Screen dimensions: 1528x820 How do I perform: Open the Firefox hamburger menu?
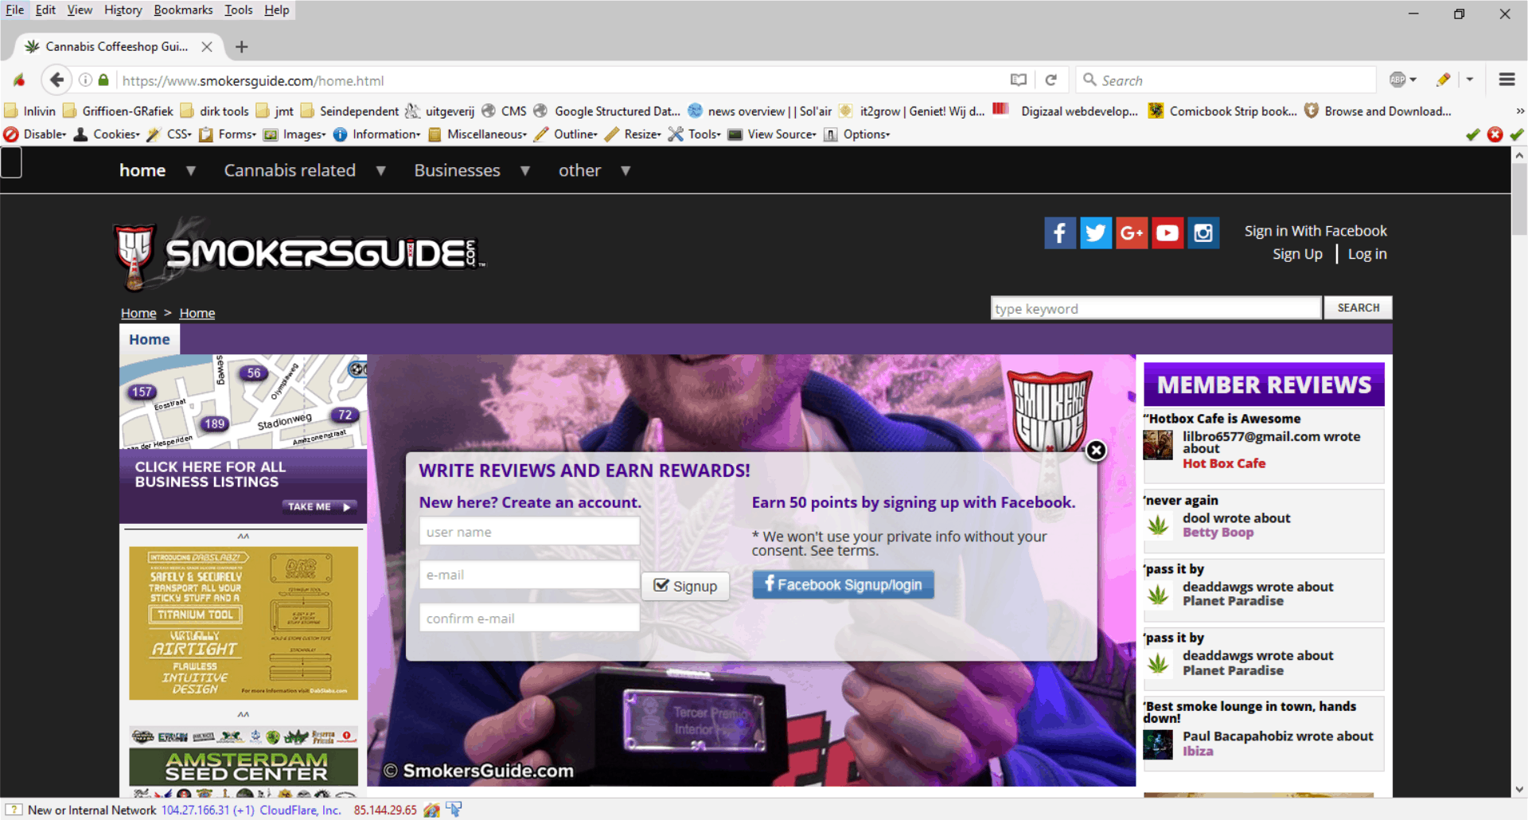point(1507,80)
